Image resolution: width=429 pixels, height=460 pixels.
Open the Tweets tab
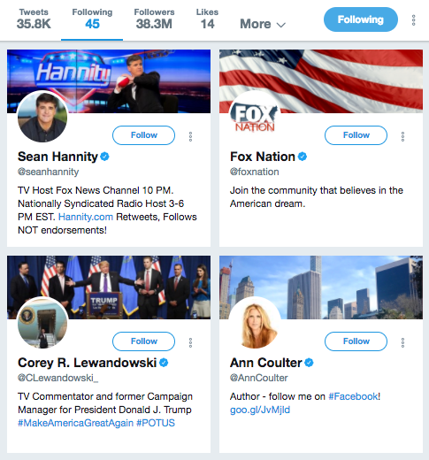[34, 19]
